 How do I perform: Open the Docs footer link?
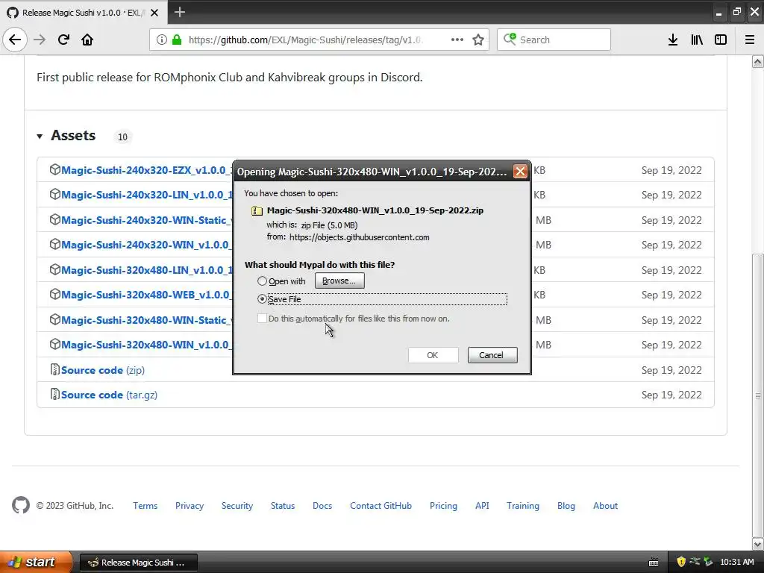pos(322,506)
